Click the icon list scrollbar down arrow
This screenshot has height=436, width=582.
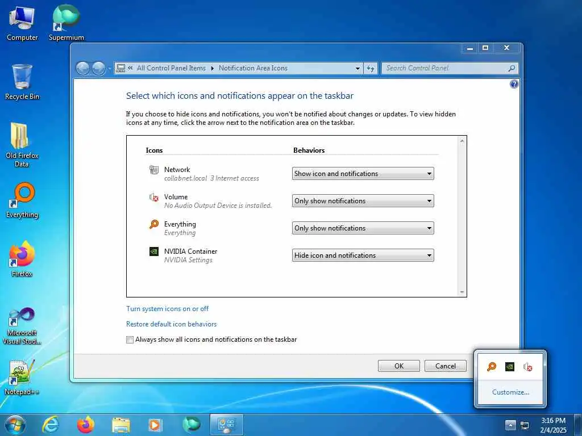click(x=462, y=292)
